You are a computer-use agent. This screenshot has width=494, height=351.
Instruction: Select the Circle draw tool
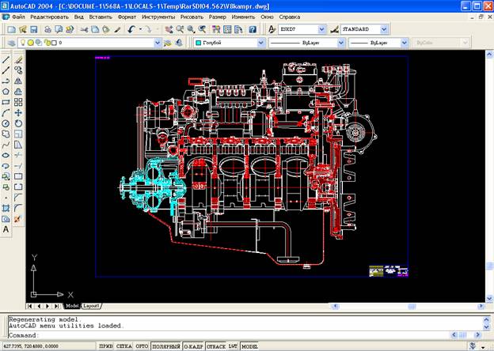[x=6, y=123]
